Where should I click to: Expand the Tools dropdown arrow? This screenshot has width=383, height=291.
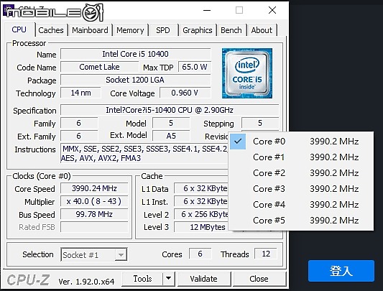point(169,279)
